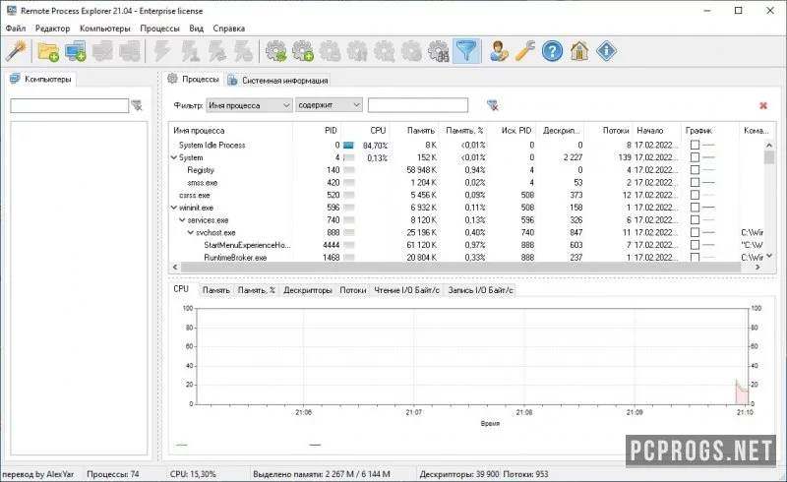
Task: Click the house home page icon
Action: pos(579,51)
